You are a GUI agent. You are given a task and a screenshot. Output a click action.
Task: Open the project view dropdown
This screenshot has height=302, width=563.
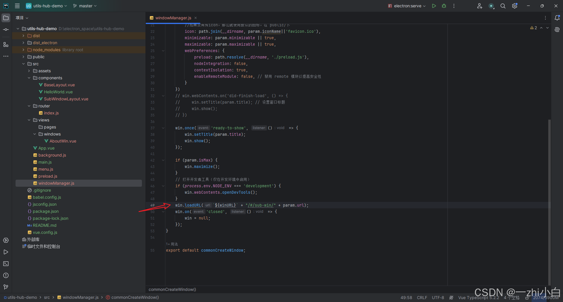[22, 18]
